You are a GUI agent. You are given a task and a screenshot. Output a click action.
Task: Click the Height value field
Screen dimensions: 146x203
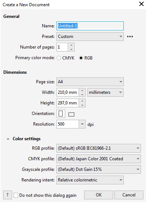pos(68,103)
